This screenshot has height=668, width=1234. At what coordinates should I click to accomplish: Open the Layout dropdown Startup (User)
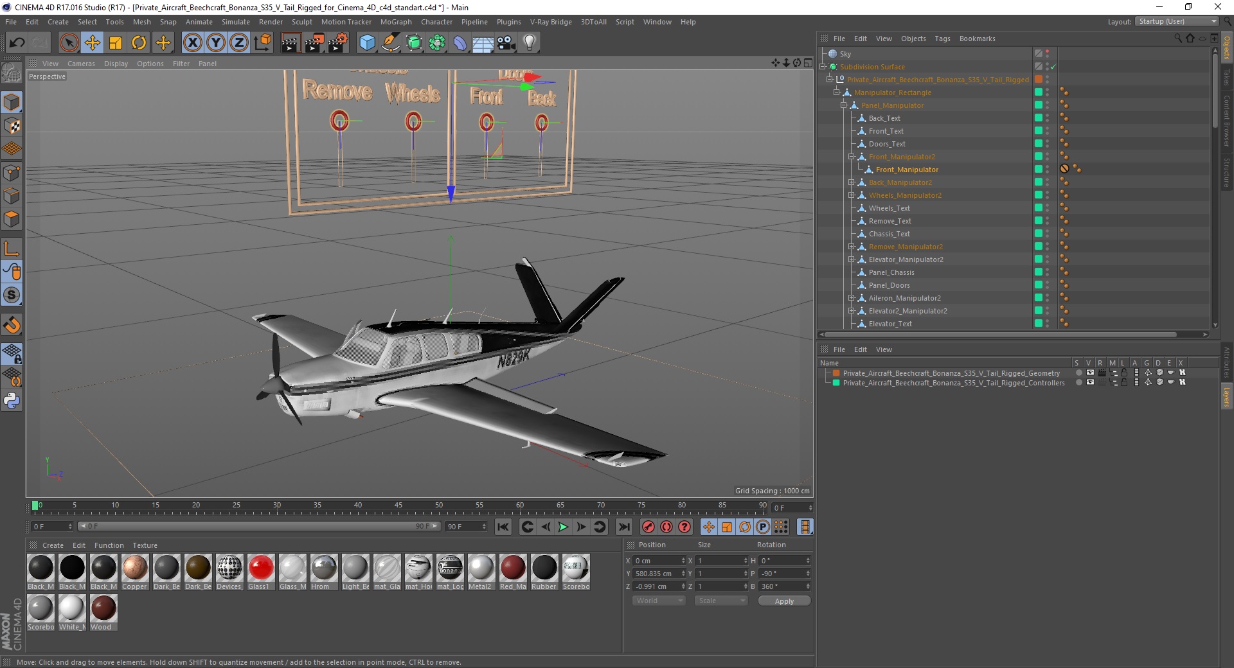pyautogui.click(x=1177, y=21)
